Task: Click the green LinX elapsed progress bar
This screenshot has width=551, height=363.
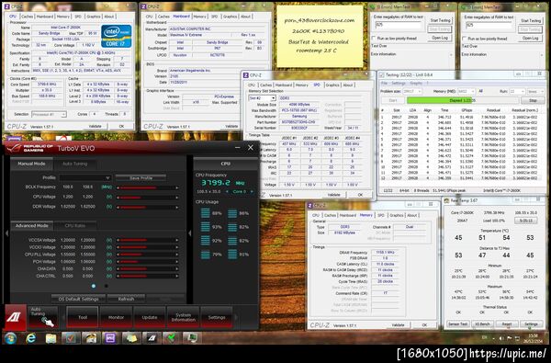Action: point(463,100)
